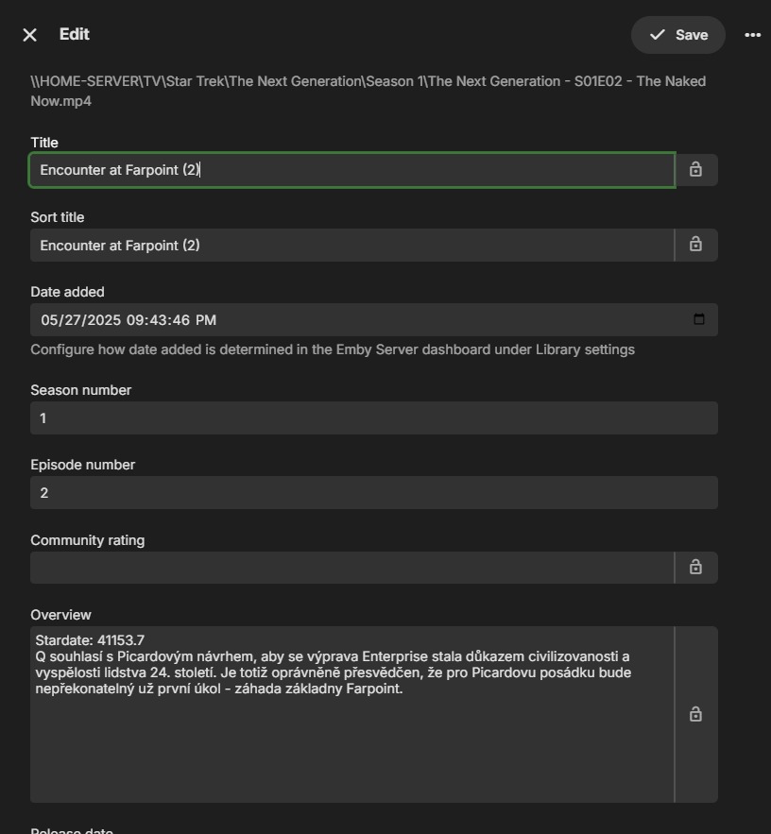
Task: Toggle the lock for the Overview field
Action: [x=695, y=714]
